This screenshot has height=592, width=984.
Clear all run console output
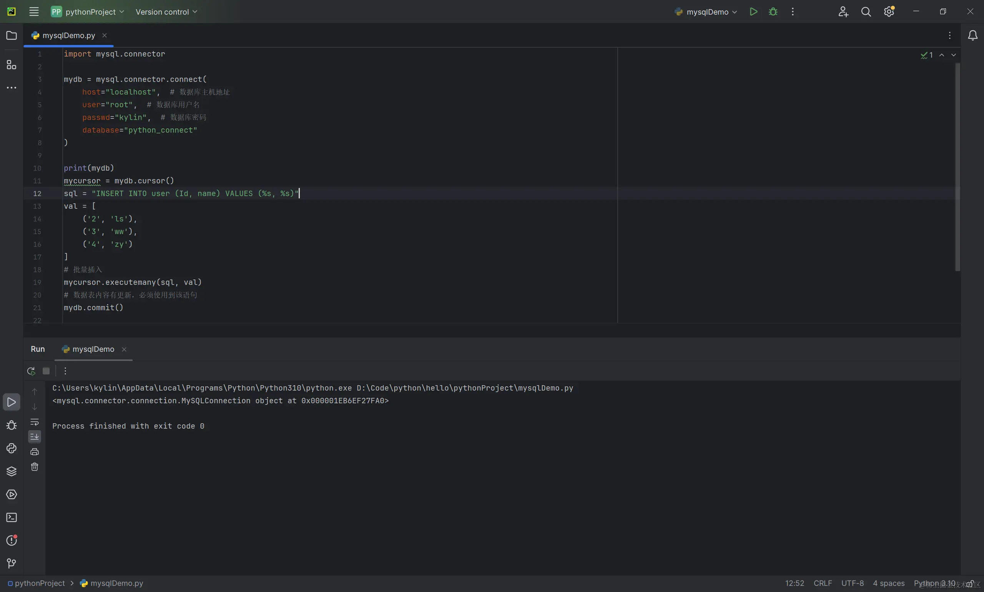coord(35,467)
